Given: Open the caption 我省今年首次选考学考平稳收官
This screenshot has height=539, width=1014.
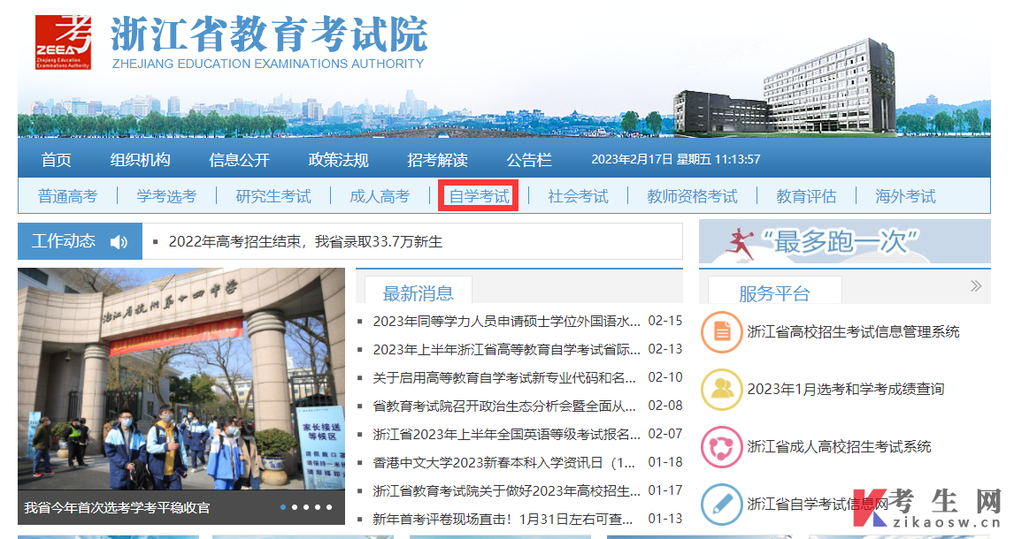Looking at the screenshot, I should tap(117, 508).
